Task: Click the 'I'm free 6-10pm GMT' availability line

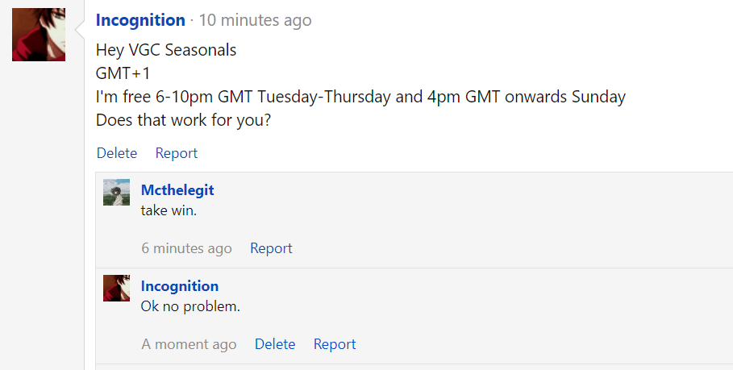Action: point(360,97)
